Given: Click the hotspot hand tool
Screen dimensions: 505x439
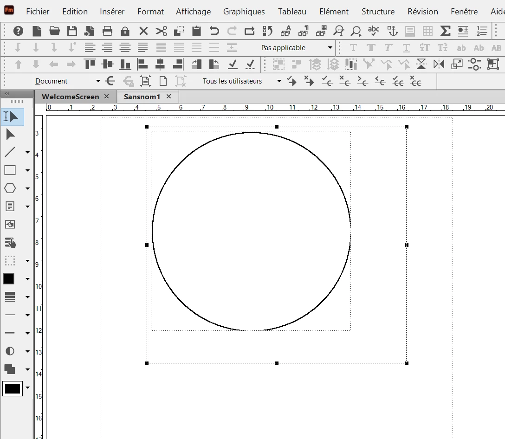Looking at the screenshot, I should click(10, 243).
